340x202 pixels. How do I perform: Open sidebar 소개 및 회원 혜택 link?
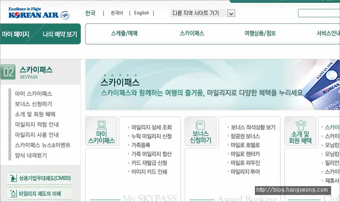point(35,114)
